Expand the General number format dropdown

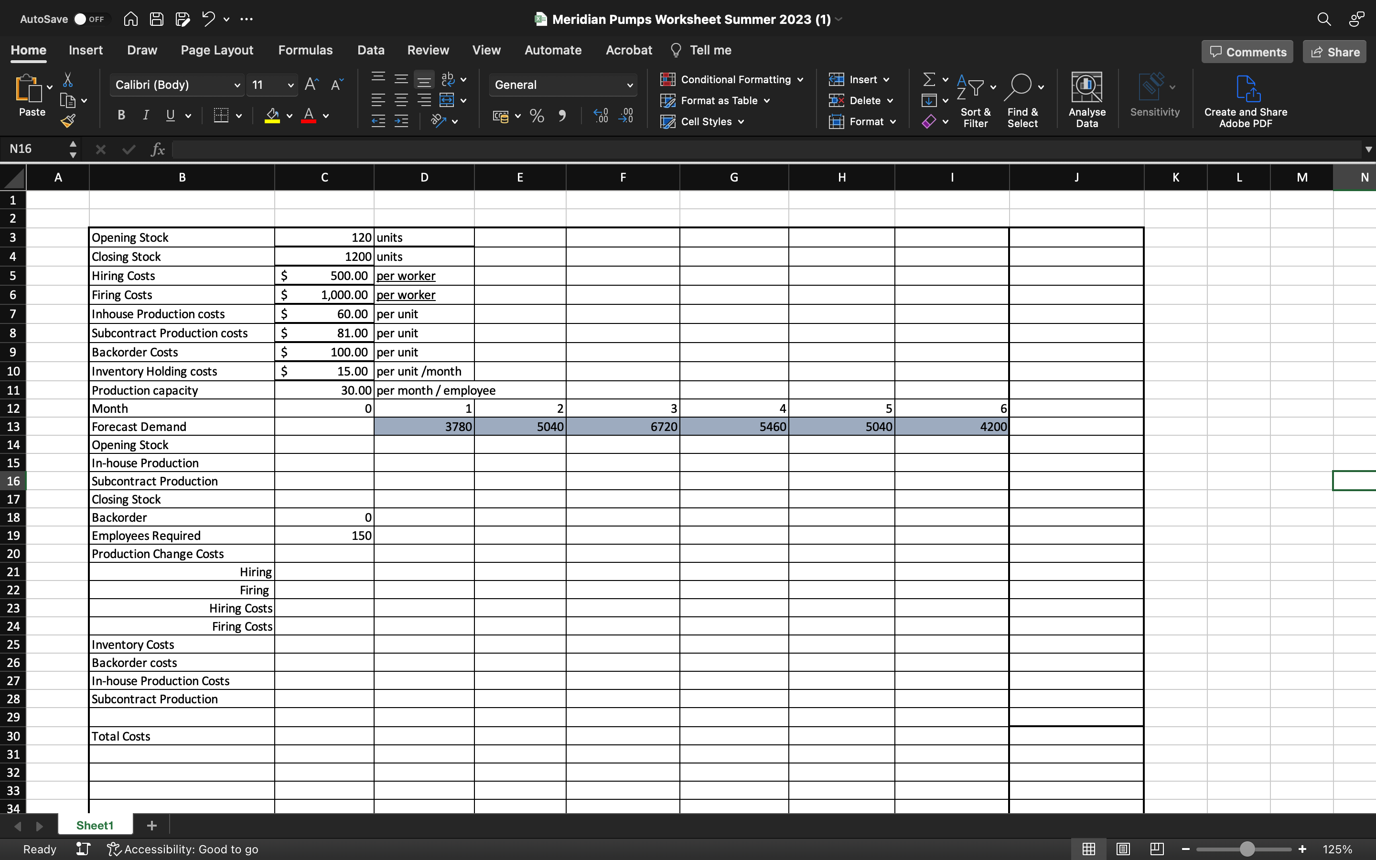coord(629,86)
